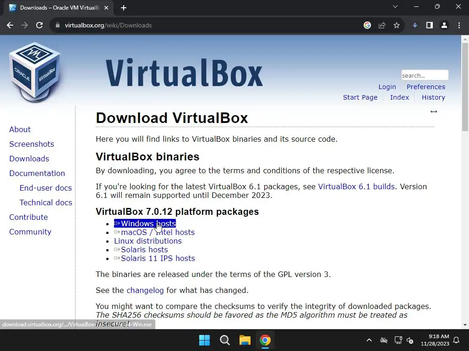Screen dimensions: 469x351
Task: Click the scrollbar up arrow
Action: pyautogui.click(x=465, y=38)
